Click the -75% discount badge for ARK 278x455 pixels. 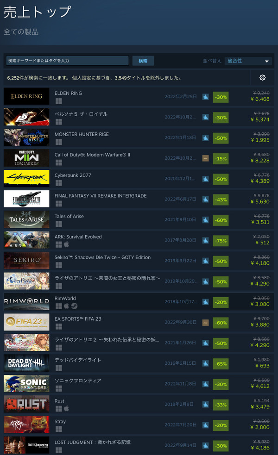[221, 241]
